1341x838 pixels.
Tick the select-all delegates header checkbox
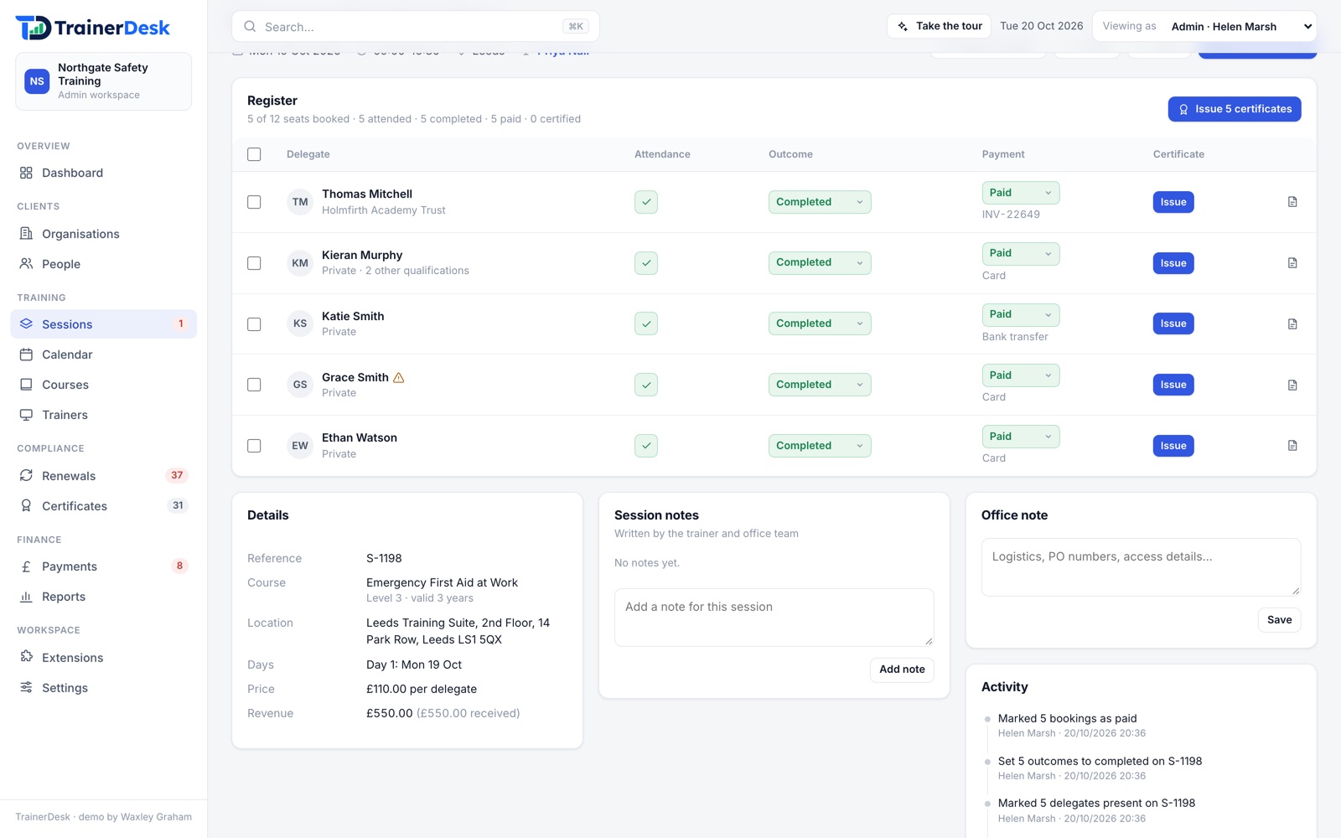click(254, 154)
